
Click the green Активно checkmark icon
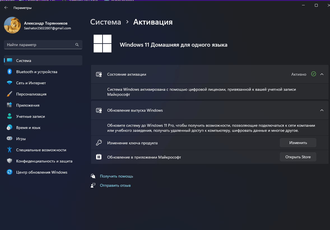click(313, 74)
